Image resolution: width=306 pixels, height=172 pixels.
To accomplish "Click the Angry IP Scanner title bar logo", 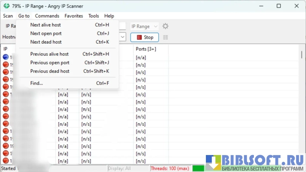I will (x=6, y=6).
